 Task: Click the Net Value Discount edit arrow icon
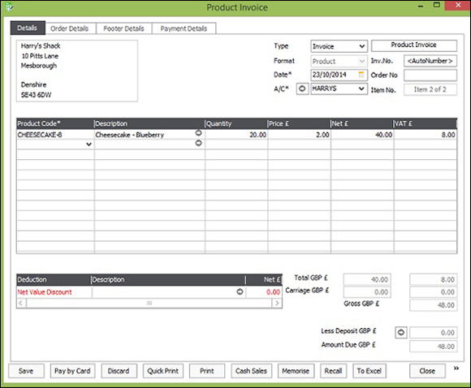pyautogui.click(x=240, y=291)
